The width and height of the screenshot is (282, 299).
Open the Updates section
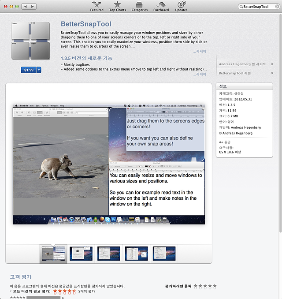[181, 7]
